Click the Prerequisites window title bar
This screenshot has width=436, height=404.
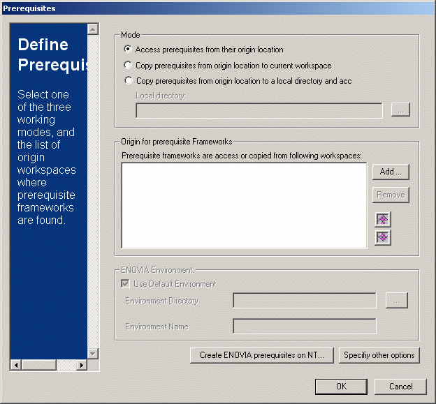click(x=218, y=8)
